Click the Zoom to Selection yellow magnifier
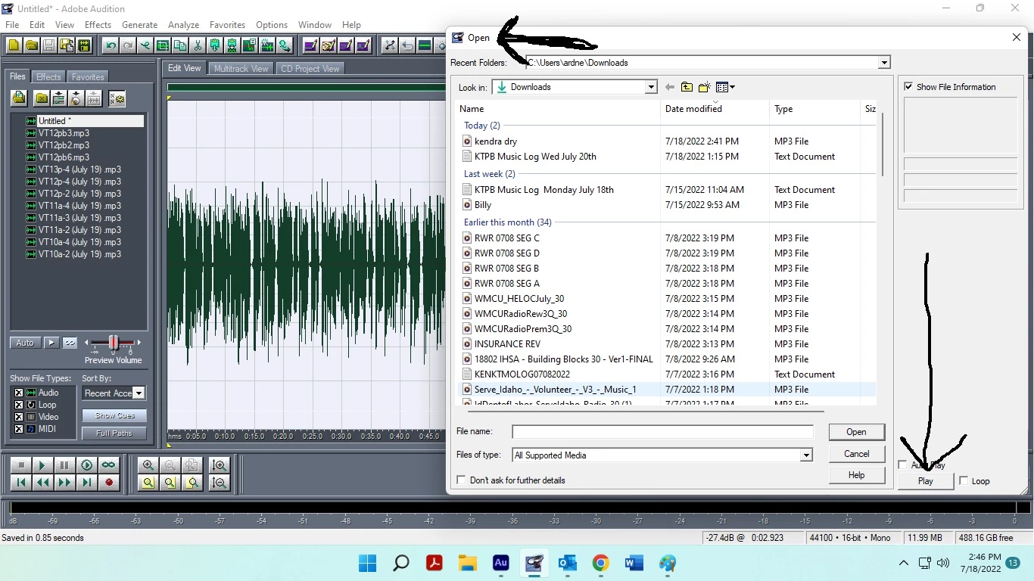The width and height of the screenshot is (1034, 581). click(148, 483)
